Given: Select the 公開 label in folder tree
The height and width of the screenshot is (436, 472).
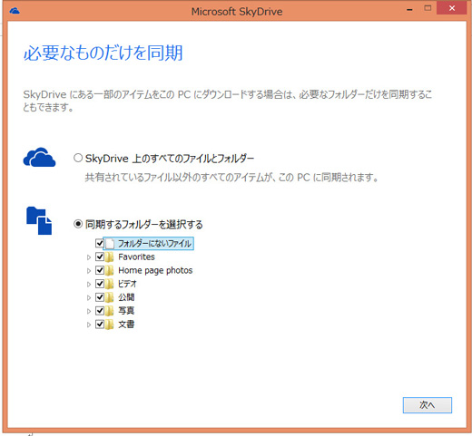Looking at the screenshot, I should (126, 297).
